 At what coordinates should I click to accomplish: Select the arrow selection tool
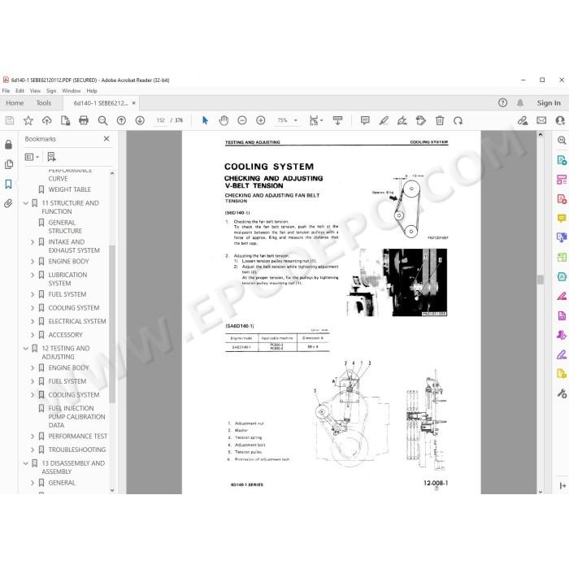(x=205, y=120)
